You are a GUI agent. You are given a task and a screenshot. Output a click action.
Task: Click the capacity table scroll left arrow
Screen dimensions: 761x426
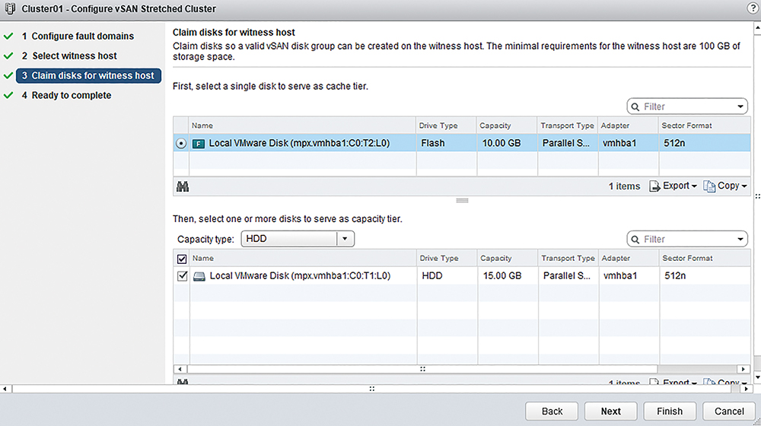tap(180, 369)
